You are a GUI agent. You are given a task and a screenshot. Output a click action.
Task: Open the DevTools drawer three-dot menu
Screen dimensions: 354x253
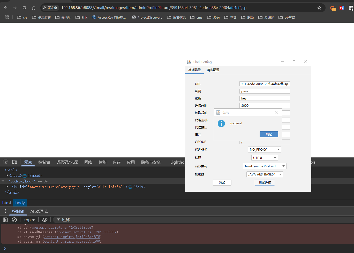click(5, 211)
